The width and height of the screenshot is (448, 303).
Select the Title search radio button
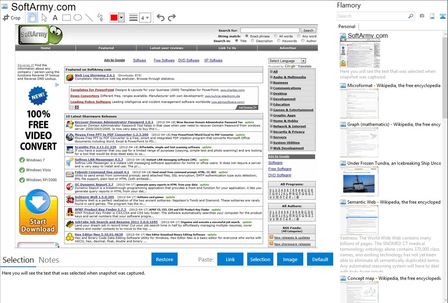[x=237, y=41]
